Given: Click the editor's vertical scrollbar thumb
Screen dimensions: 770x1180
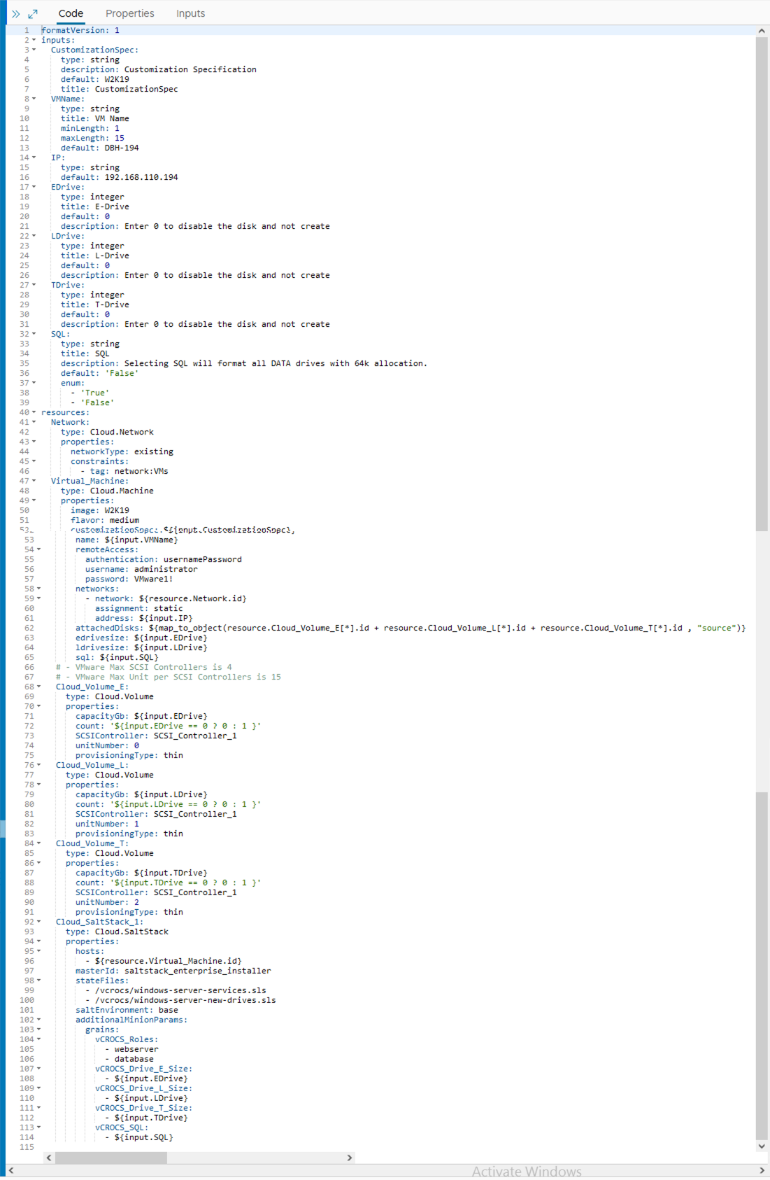Looking at the screenshot, I should pos(761,280).
